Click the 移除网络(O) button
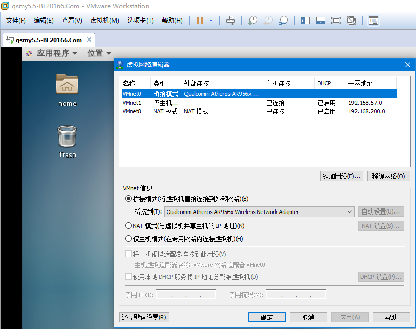This screenshot has width=416, height=329. tap(388, 176)
